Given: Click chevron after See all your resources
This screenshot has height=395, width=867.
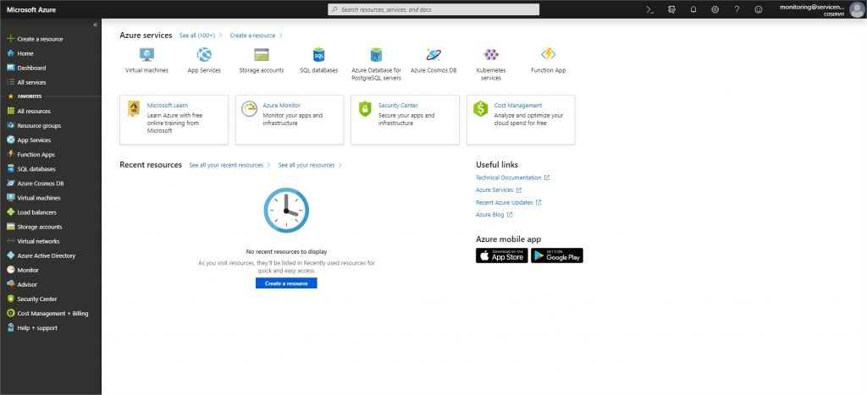Looking at the screenshot, I should (x=340, y=165).
